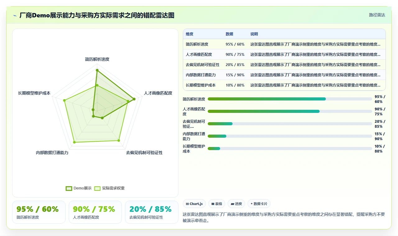The image size is (398, 236).
Task: Open the 20% / 85% 去偏见机制可验证性 stat card
Action: pyautogui.click(x=152, y=212)
